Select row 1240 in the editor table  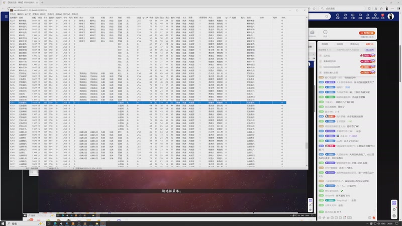[x=148, y=70]
